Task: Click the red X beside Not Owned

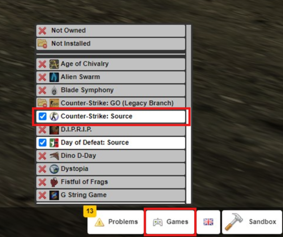Action: coord(42,30)
